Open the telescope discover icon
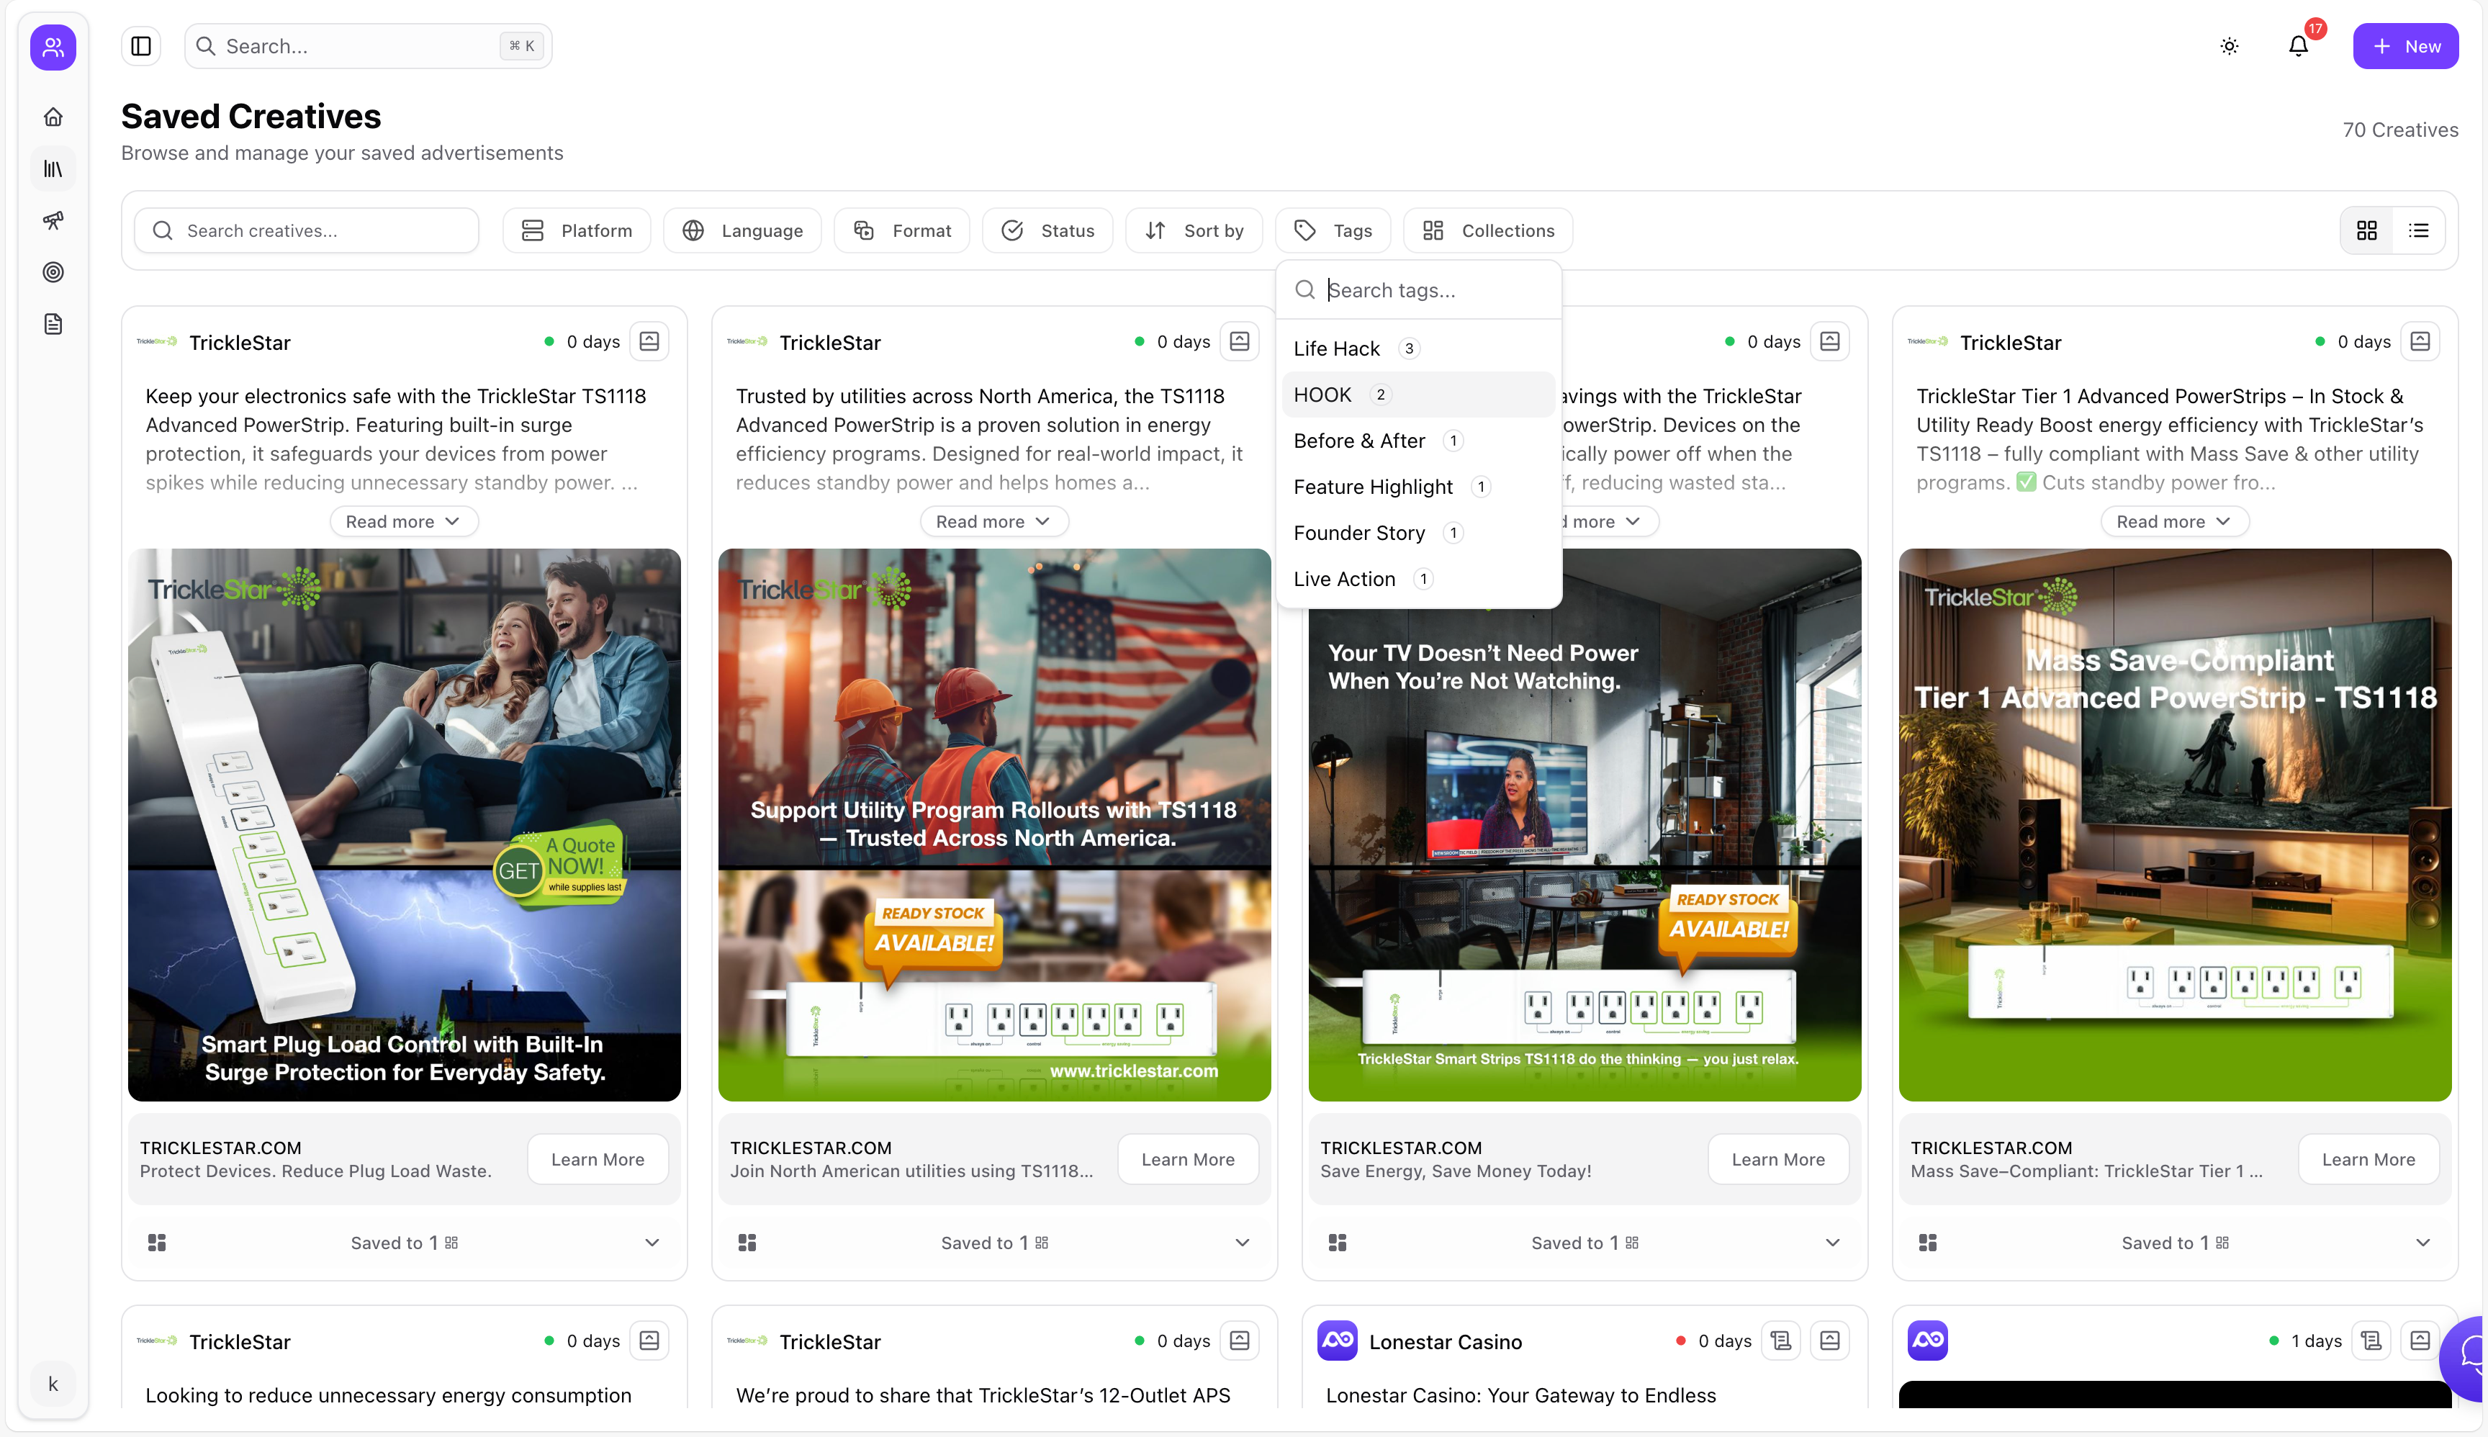Image resolution: width=2488 pixels, height=1437 pixels. pyautogui.click(x=53, y=220)
